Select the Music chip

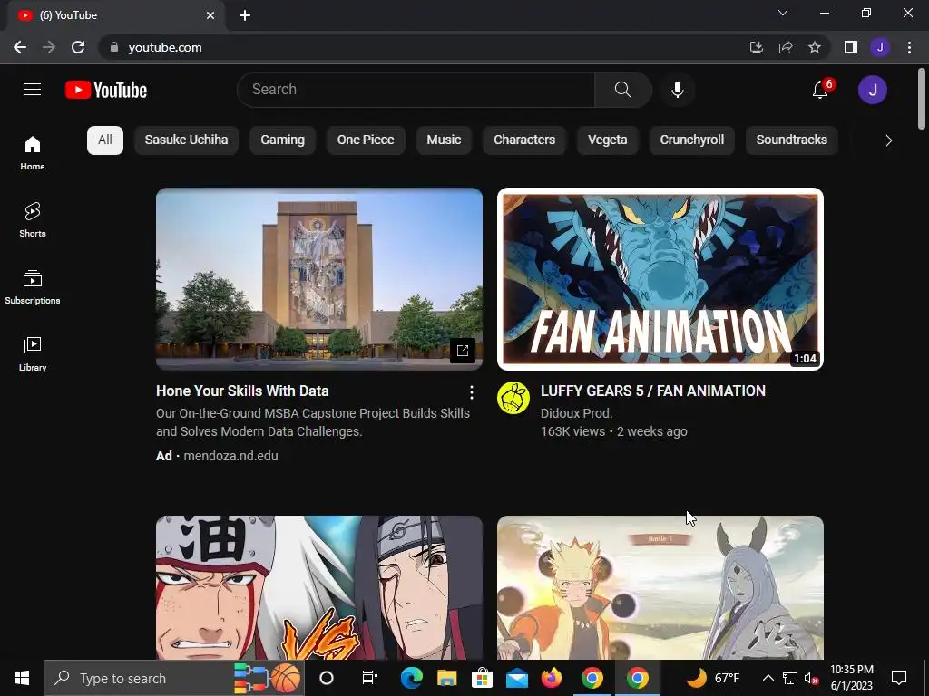coord(444,140)
